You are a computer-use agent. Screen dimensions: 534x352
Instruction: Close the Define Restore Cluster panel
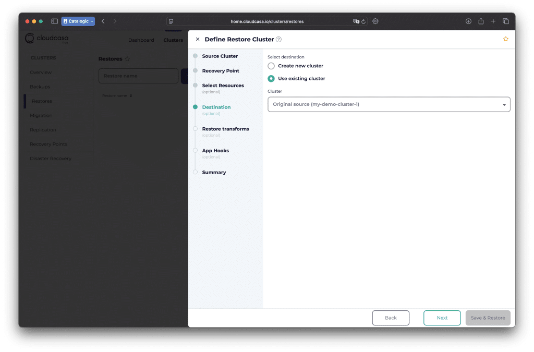197,39
